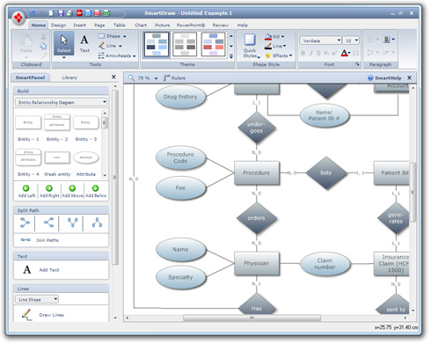
Task: Switch to the Insert ribbon tab
Action: [79, 26]
